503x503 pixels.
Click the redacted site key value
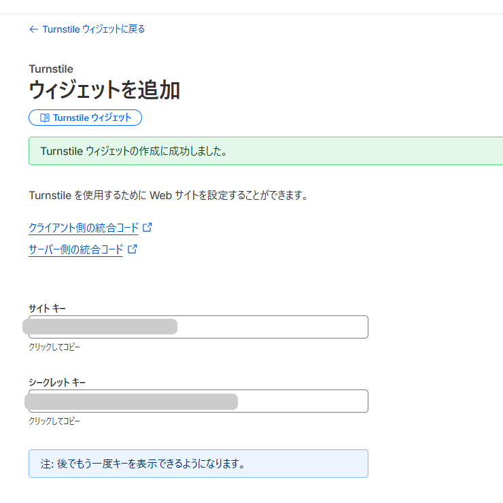(x=100, y=327)
